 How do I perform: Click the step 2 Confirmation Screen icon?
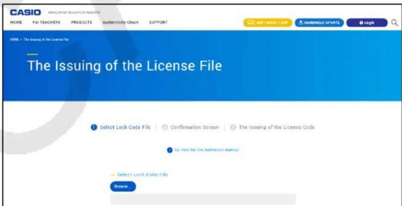pyautogui.click(x=164, y=127)
